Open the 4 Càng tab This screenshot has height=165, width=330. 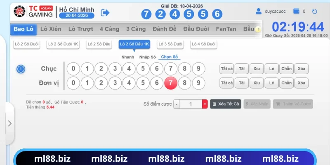click(109, 29)
